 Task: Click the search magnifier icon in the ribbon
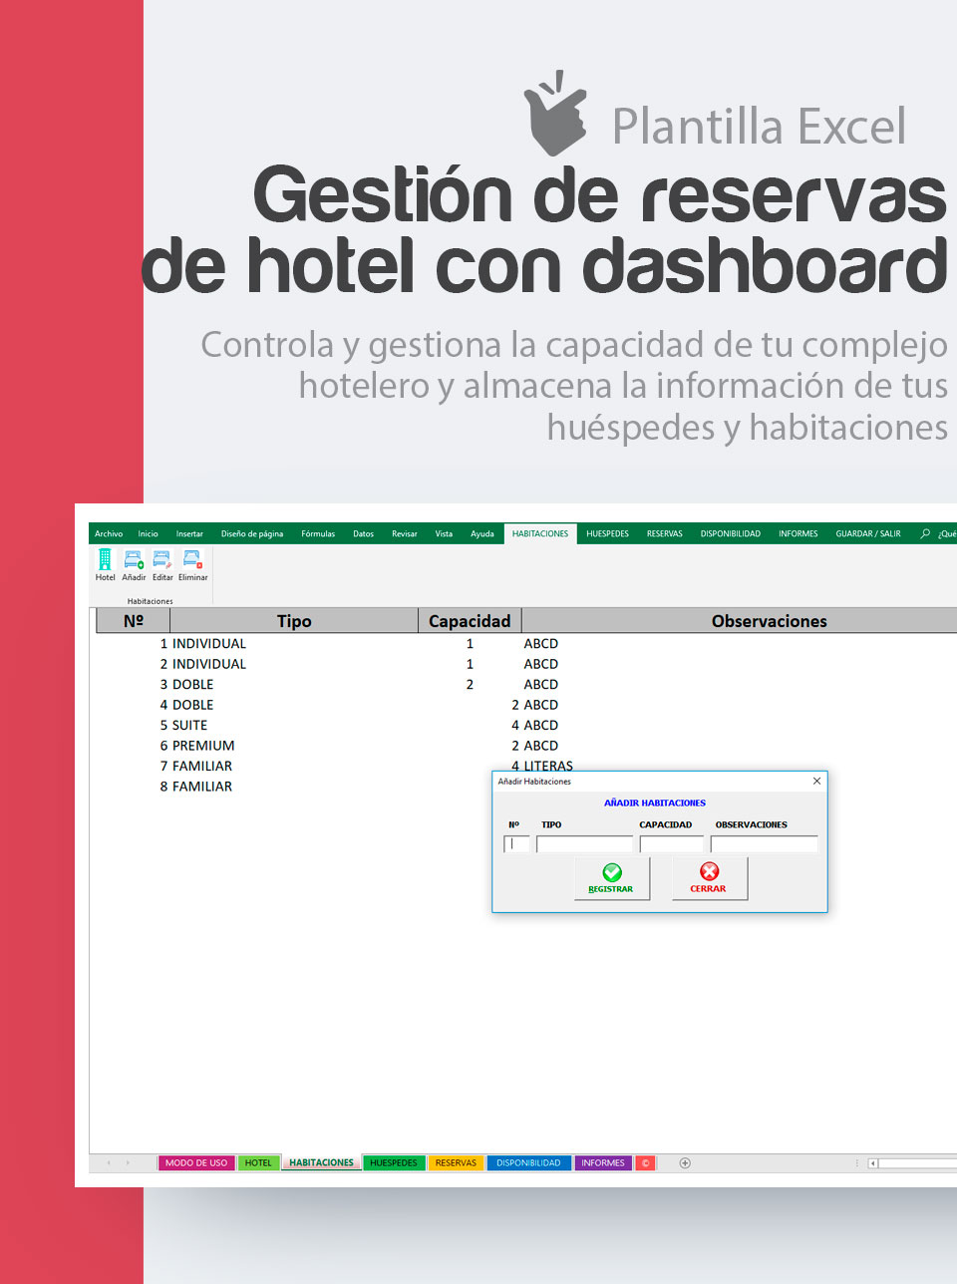coord(925,533)
